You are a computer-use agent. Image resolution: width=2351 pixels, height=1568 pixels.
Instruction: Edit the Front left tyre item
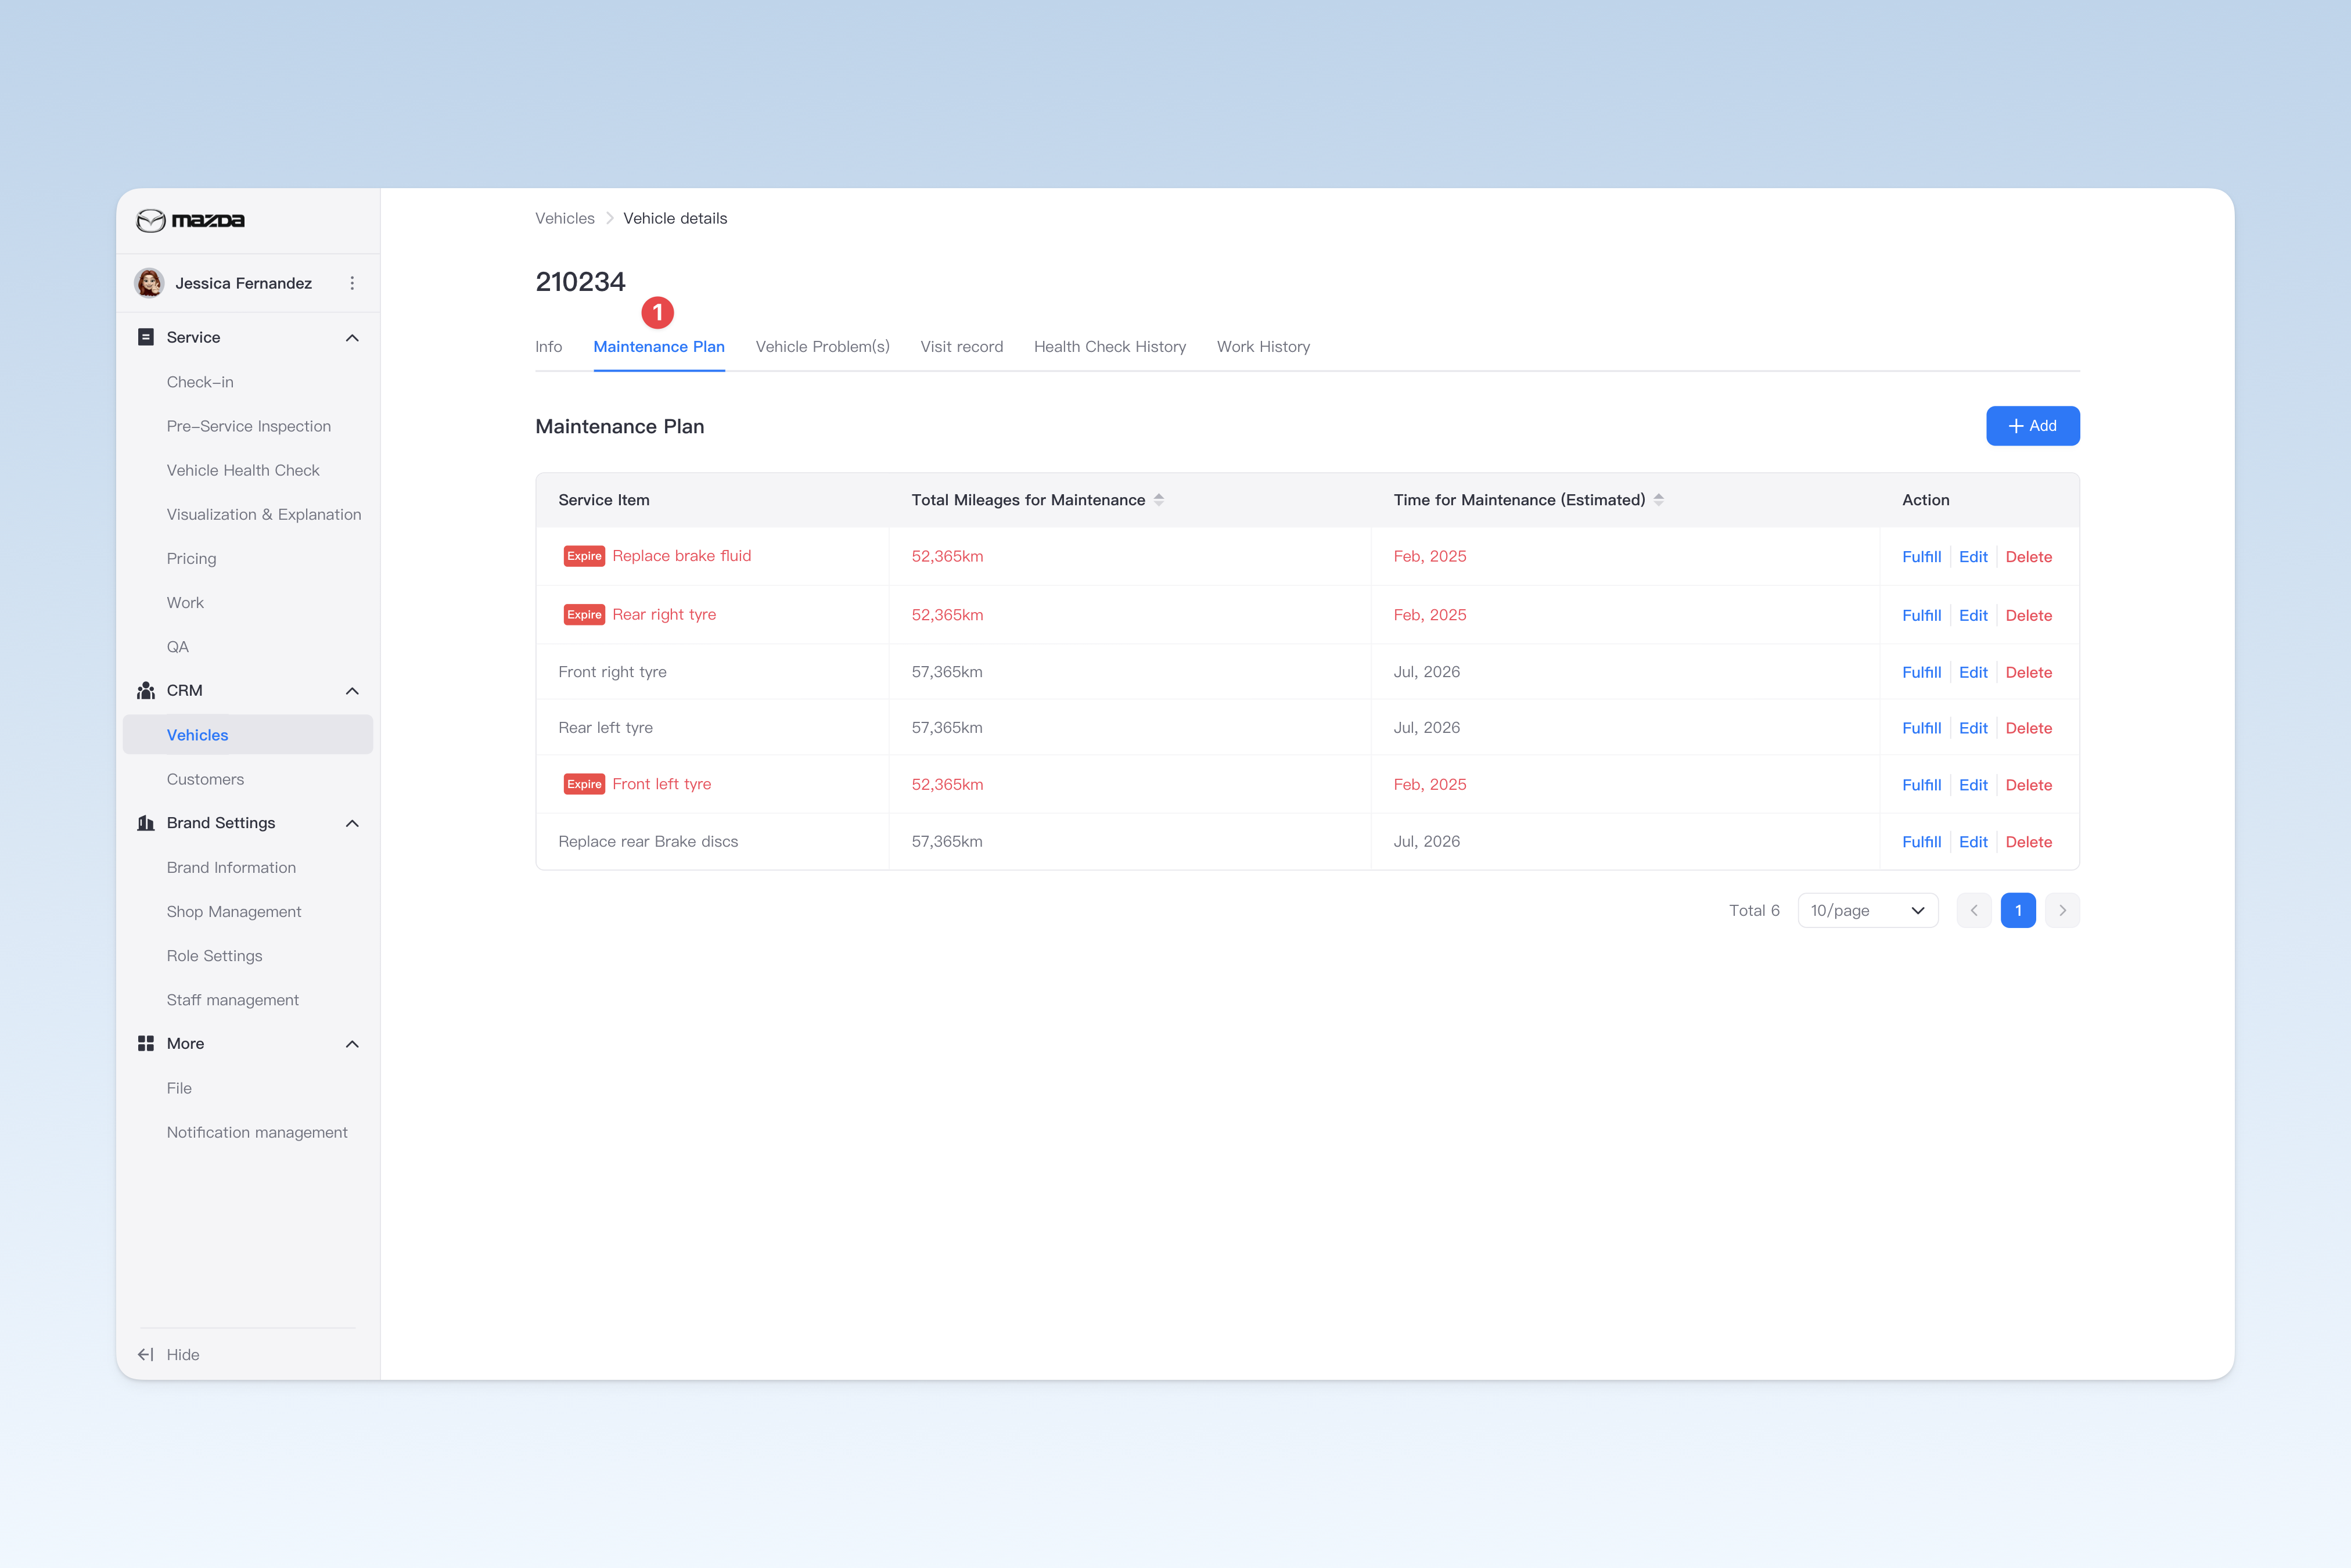[x=1972, y=785]
